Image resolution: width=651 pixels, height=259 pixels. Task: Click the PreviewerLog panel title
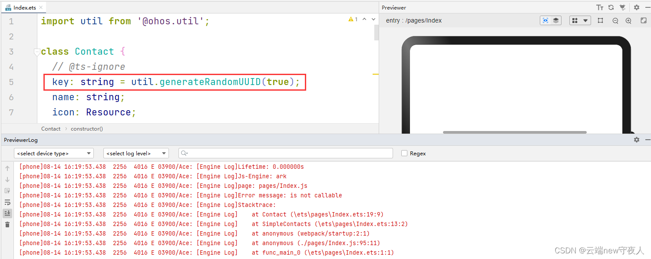(x=21, y=140)
